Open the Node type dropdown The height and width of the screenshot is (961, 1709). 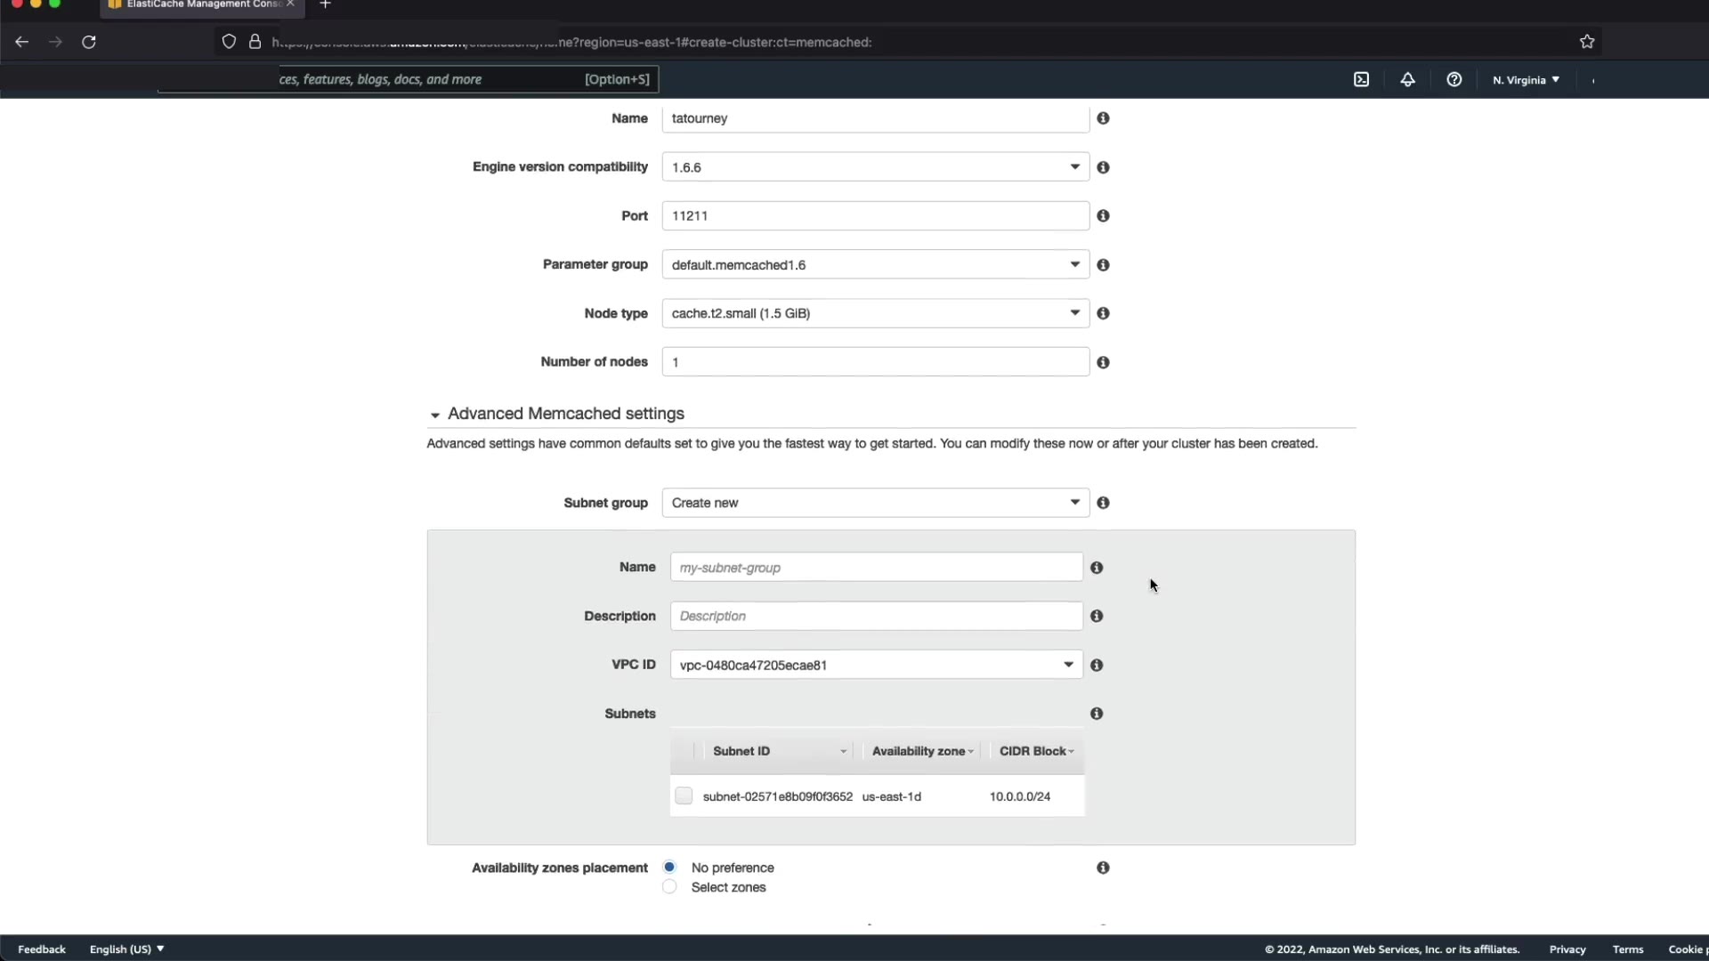pos(875,313)
